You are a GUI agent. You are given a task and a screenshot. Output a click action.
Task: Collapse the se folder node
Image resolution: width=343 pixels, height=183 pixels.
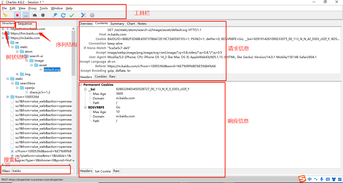[8, 43]
